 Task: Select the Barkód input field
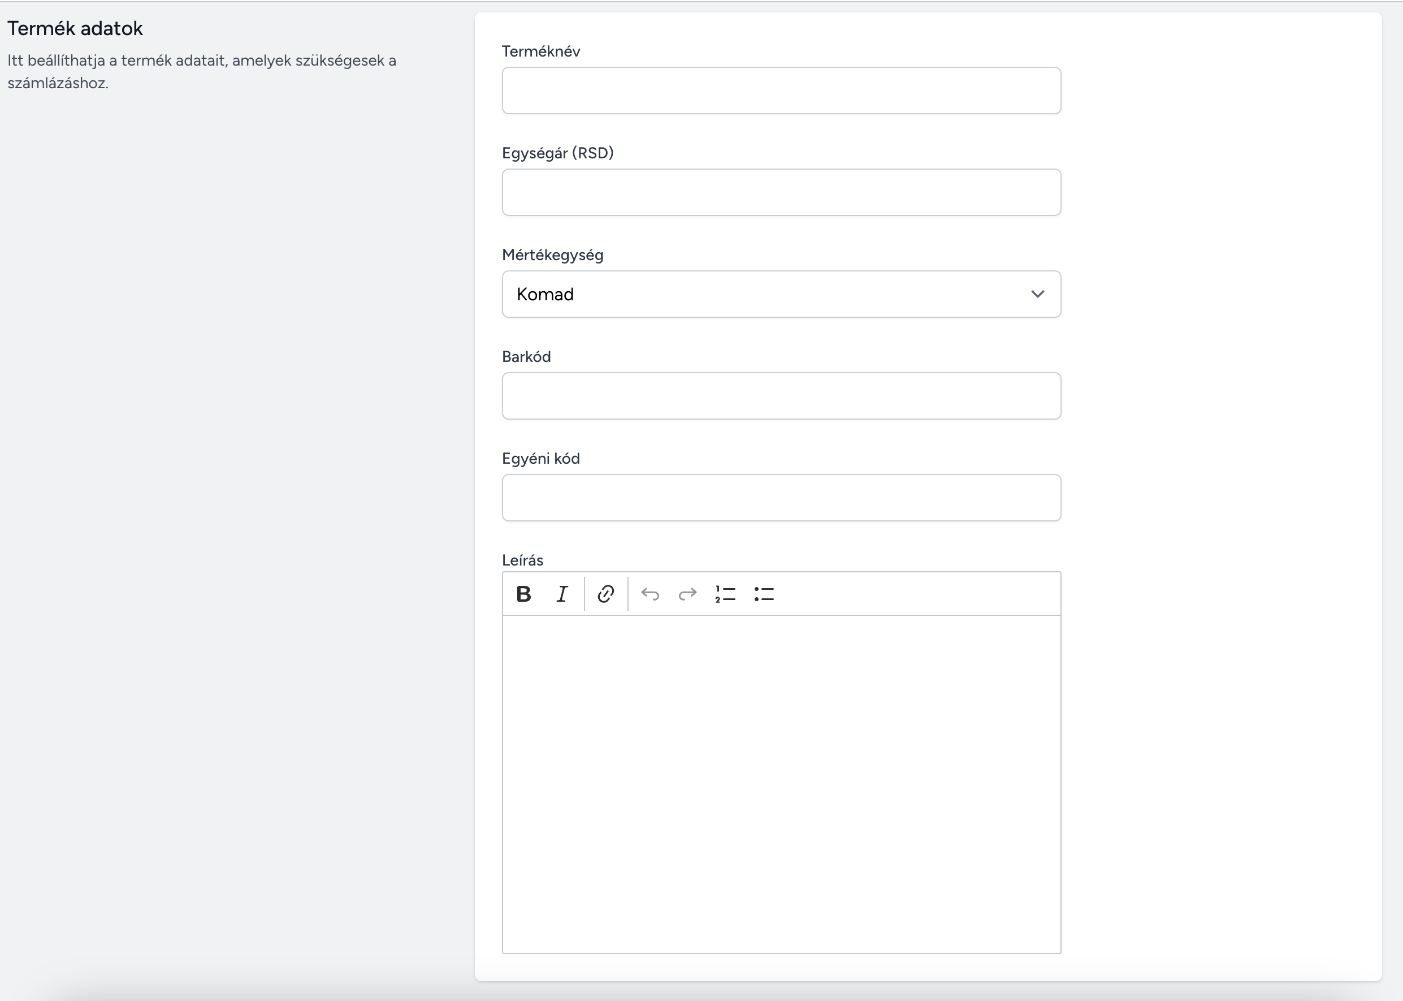781,396
